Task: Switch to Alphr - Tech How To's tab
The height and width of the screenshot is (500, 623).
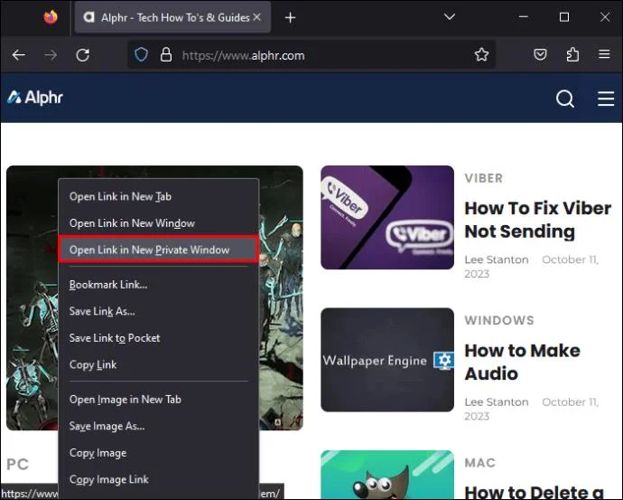Action: [172, 17]
